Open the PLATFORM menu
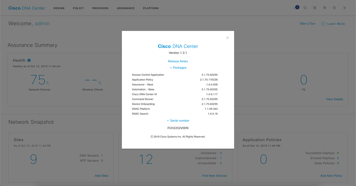This screenshot has width=356, height=186. (151, 8)
